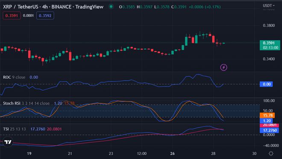Viewport: 282px width, 159px height.
Task: Click the ROC legend value 0.00
Action: pos(34,77)
